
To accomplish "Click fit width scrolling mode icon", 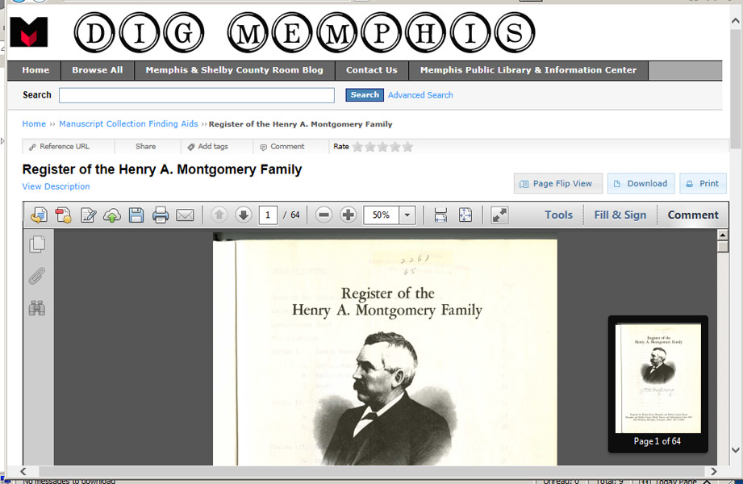I will pyautogui.click(x=440, y=215).
